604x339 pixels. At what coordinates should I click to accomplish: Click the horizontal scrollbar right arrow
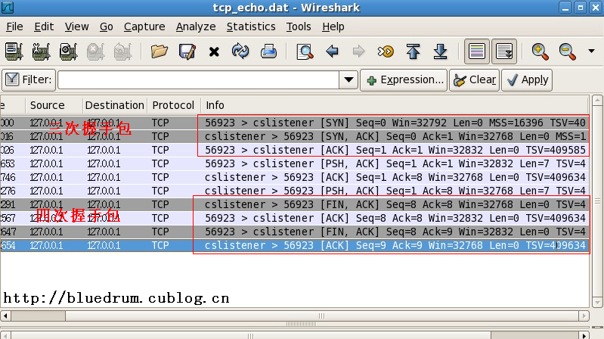tap(584, 316)
